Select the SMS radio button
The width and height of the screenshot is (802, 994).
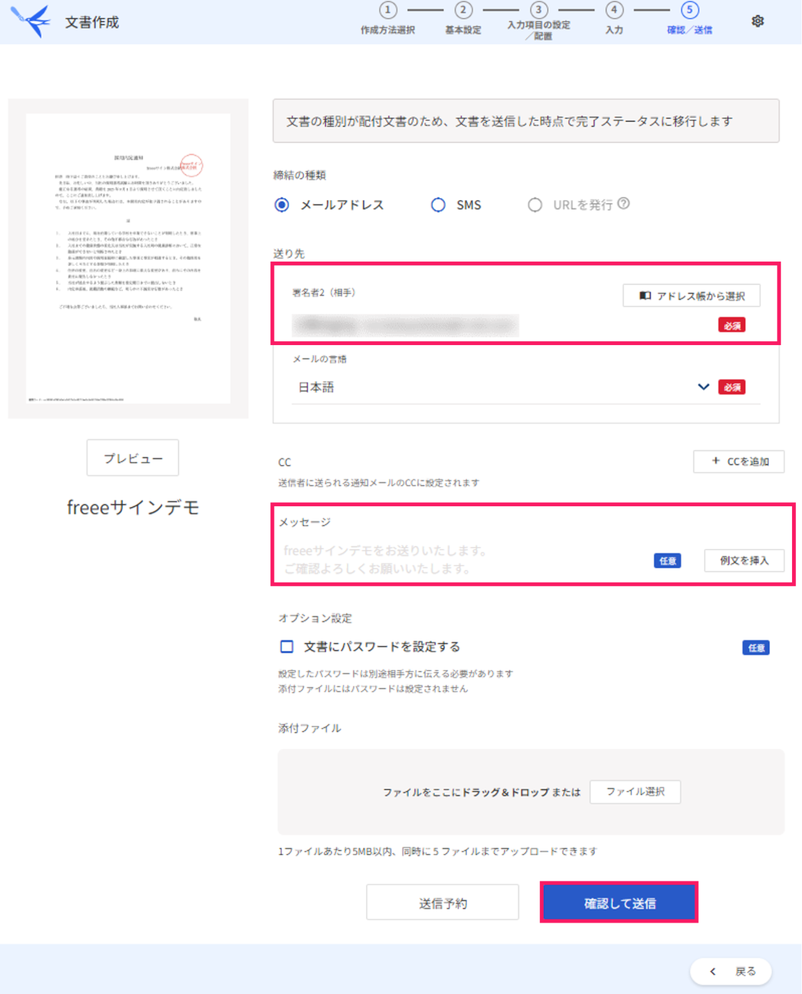pos(438,205)
